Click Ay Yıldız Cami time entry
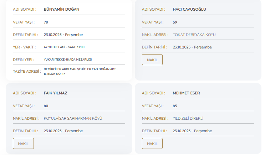The height and width of the screenshot is (155, 265). [x=64, y=47]
